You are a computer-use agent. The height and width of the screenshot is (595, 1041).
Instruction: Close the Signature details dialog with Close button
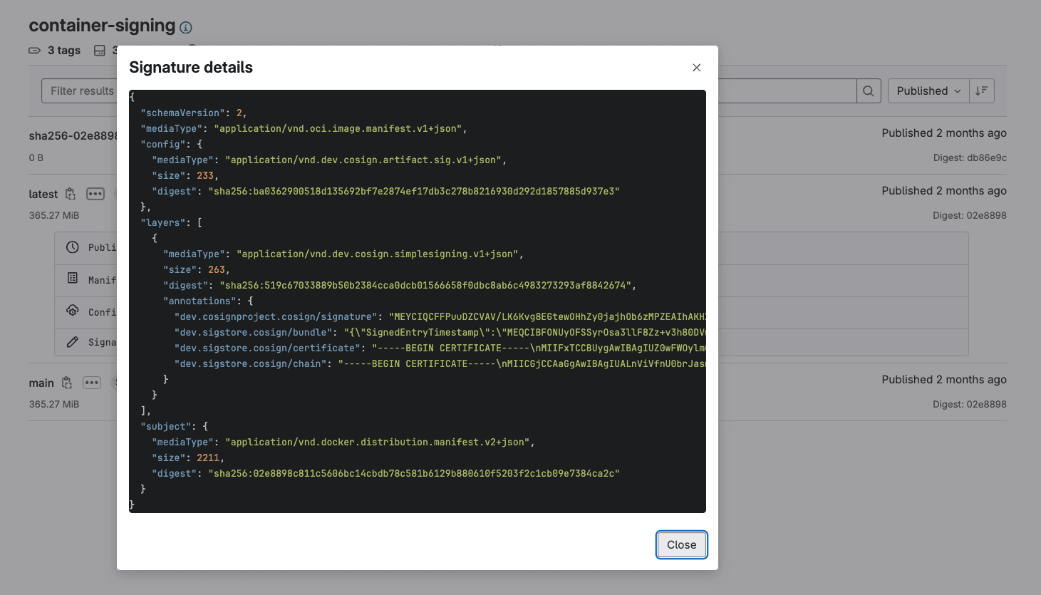[681, 544]
